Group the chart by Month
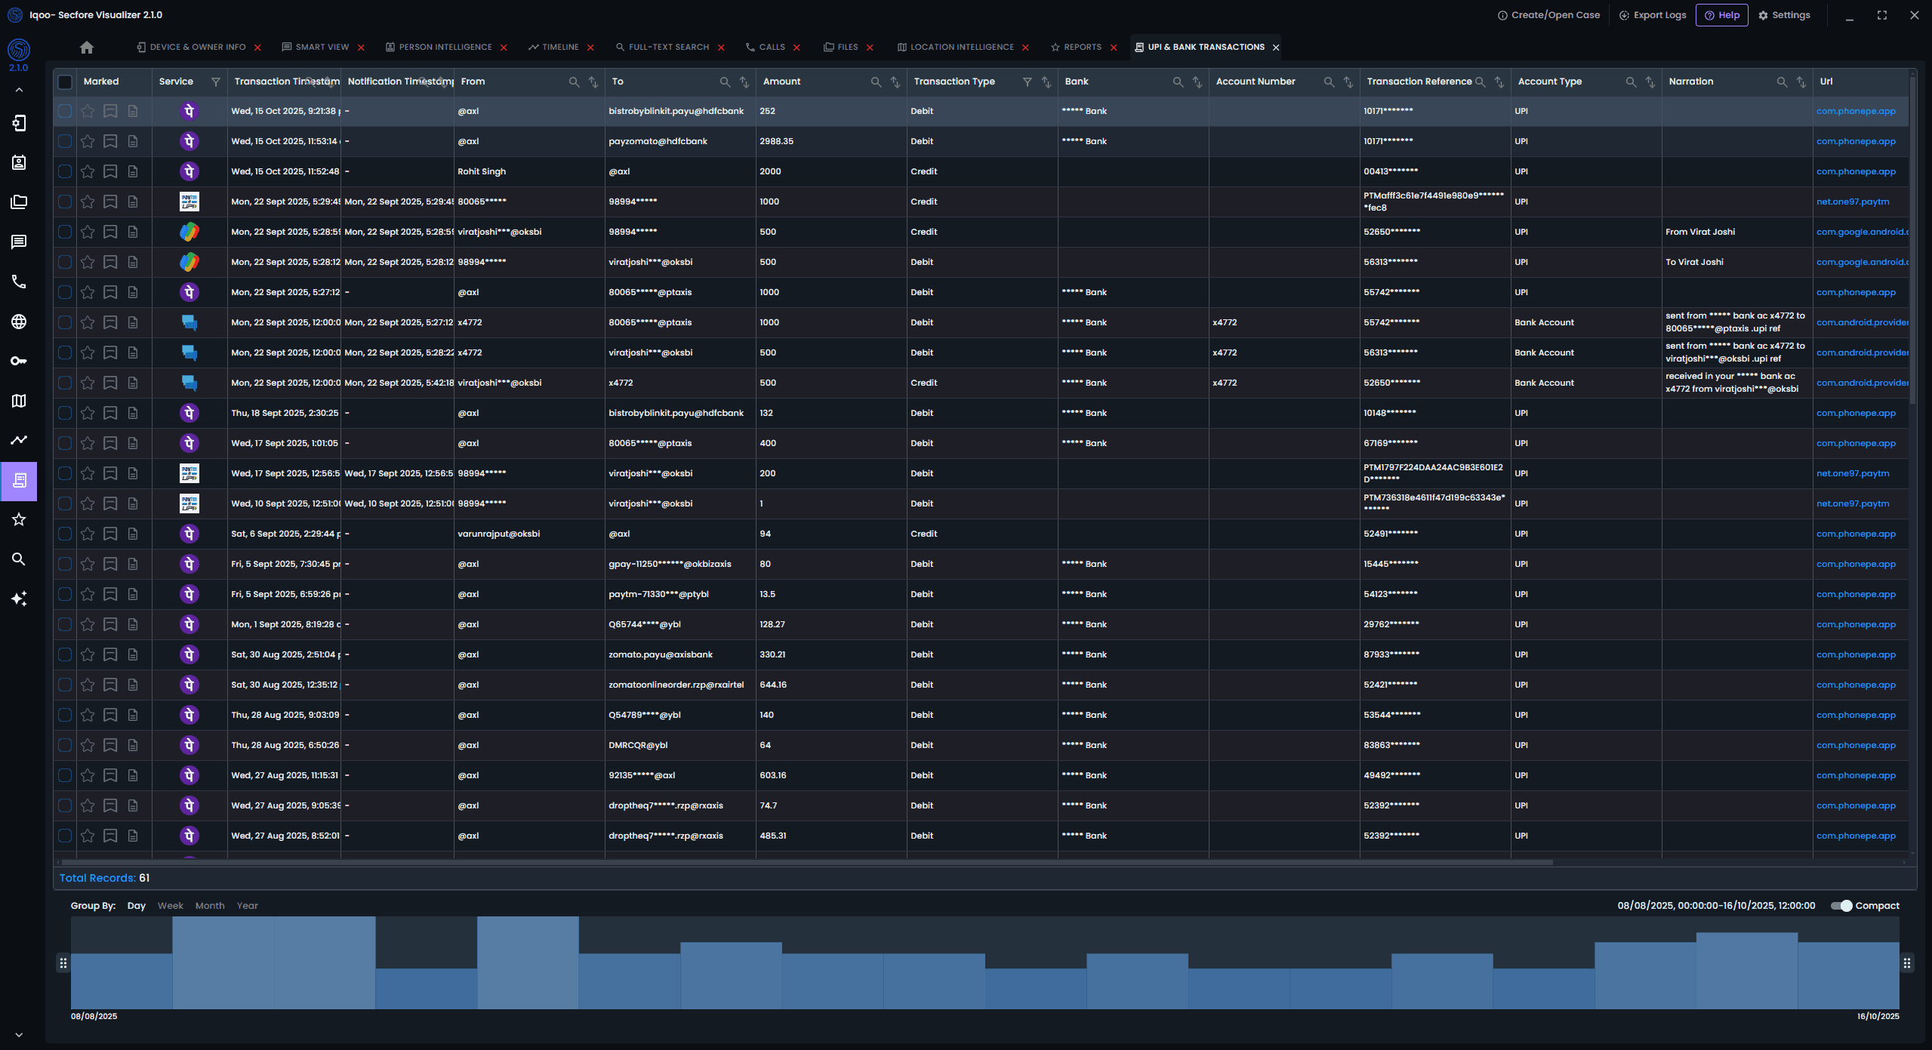1932x1050 pixels. 209,906
